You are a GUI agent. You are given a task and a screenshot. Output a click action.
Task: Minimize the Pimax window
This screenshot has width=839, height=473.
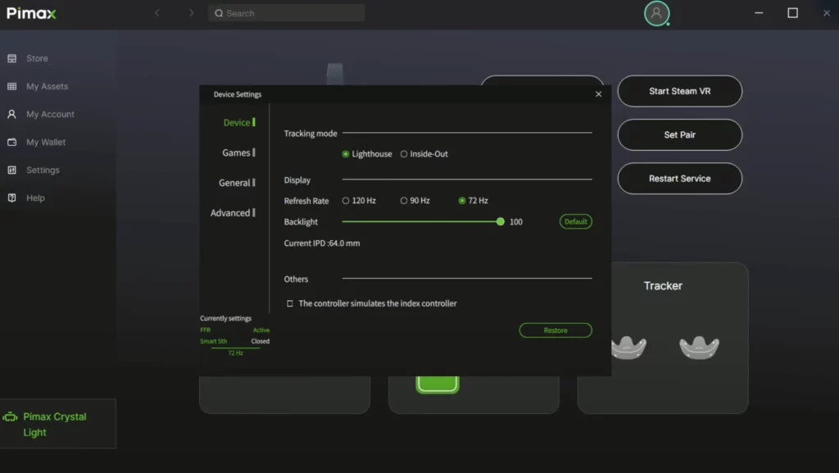click(x=759, y=13)
